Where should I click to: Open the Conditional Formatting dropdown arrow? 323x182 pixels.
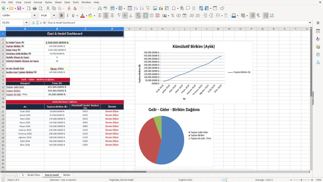pyautogui.click(x=247, y=16)
